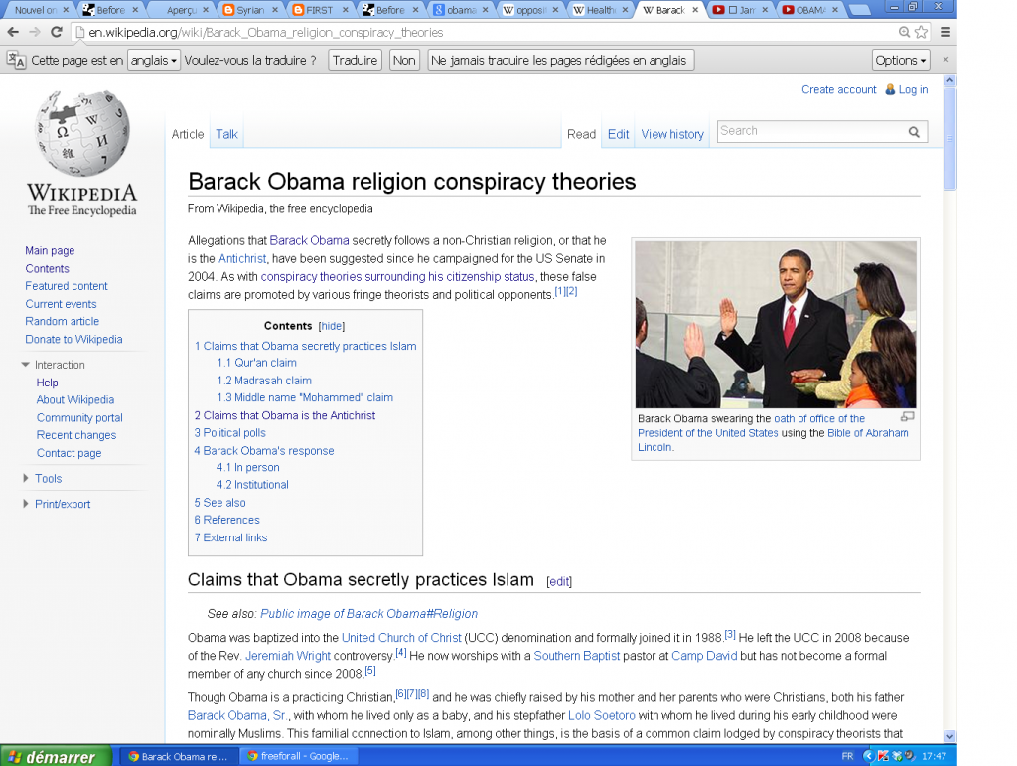The height and width of the screenshot is (766, 1017).
Task: Close the translation bar with the X
Action: click(945, 59)
